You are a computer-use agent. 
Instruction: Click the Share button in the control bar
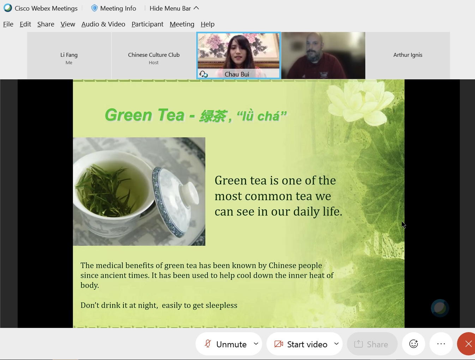tap(372, 344)
